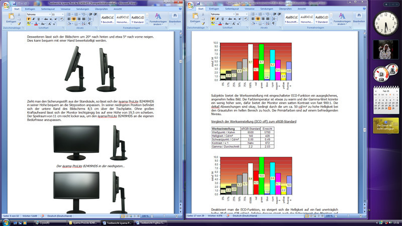Image resolution: width=402 pixels, height=226 pixels.
Task: Click the Windows Start orb
Action: click(6, 222)
